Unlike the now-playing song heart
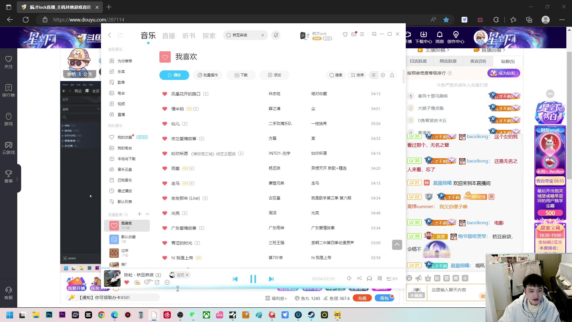This screenshot has width=572, height=322. [x=127, y=282]
